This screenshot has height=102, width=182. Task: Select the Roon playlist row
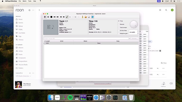91,43
